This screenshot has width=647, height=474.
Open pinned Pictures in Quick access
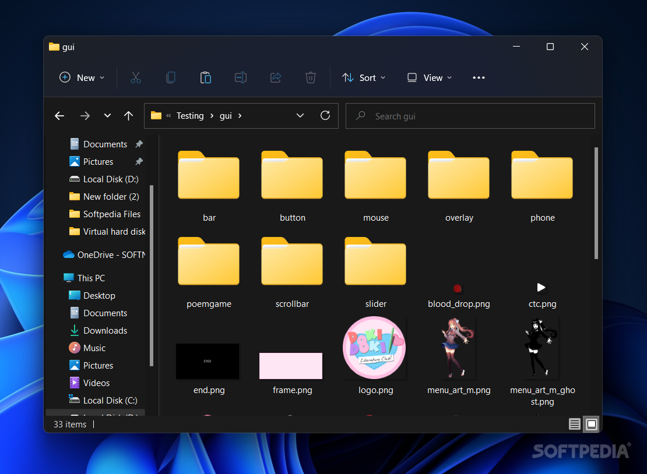[x=98, y=161]
